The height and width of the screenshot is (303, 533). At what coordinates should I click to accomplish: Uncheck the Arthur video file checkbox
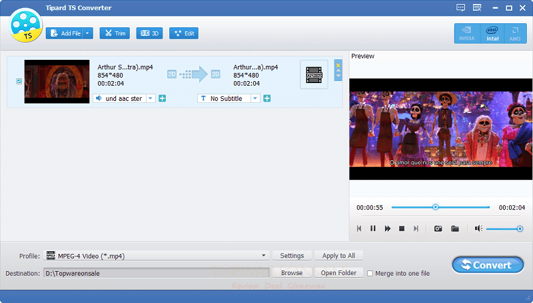pyautogui.click(x=19, y=81)
